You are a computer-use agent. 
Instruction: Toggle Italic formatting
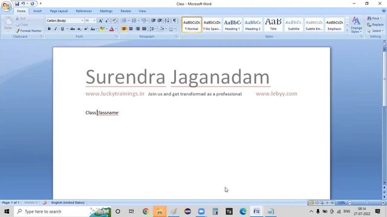coord(56,29)
